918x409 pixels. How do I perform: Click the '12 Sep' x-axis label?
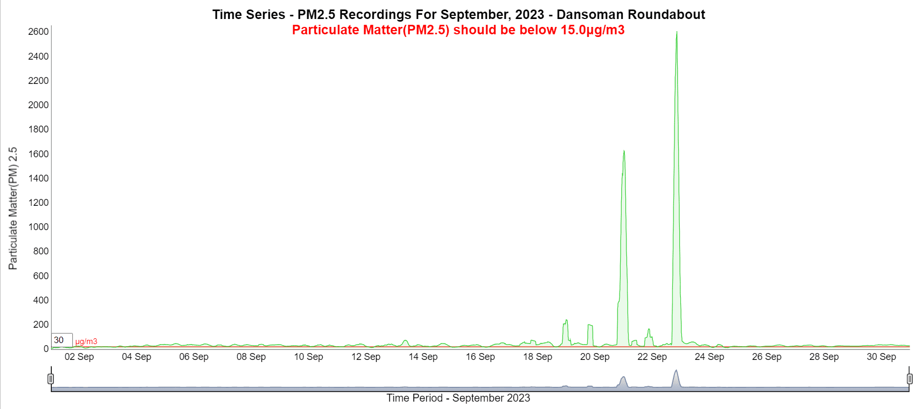[366, 357]
